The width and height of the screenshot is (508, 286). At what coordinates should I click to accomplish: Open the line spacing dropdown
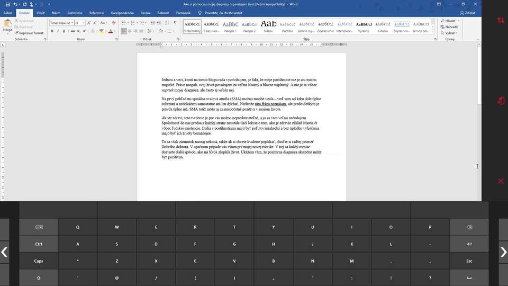150,31
